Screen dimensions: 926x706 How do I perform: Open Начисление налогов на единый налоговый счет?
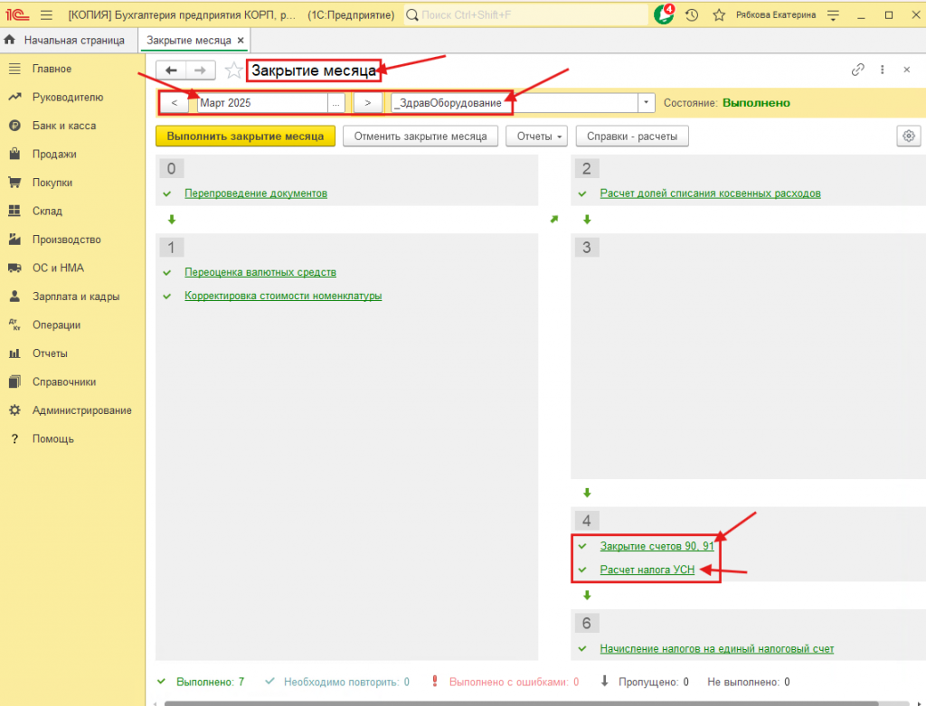pos(717,649)
